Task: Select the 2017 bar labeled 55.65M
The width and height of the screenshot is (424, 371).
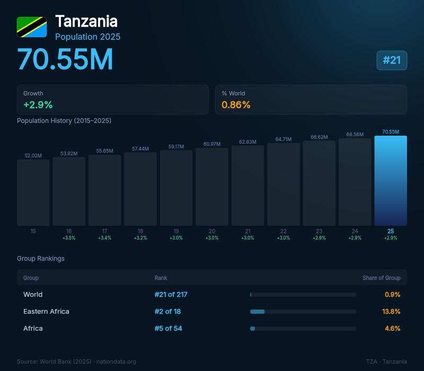Action: (x=104, y=190)
